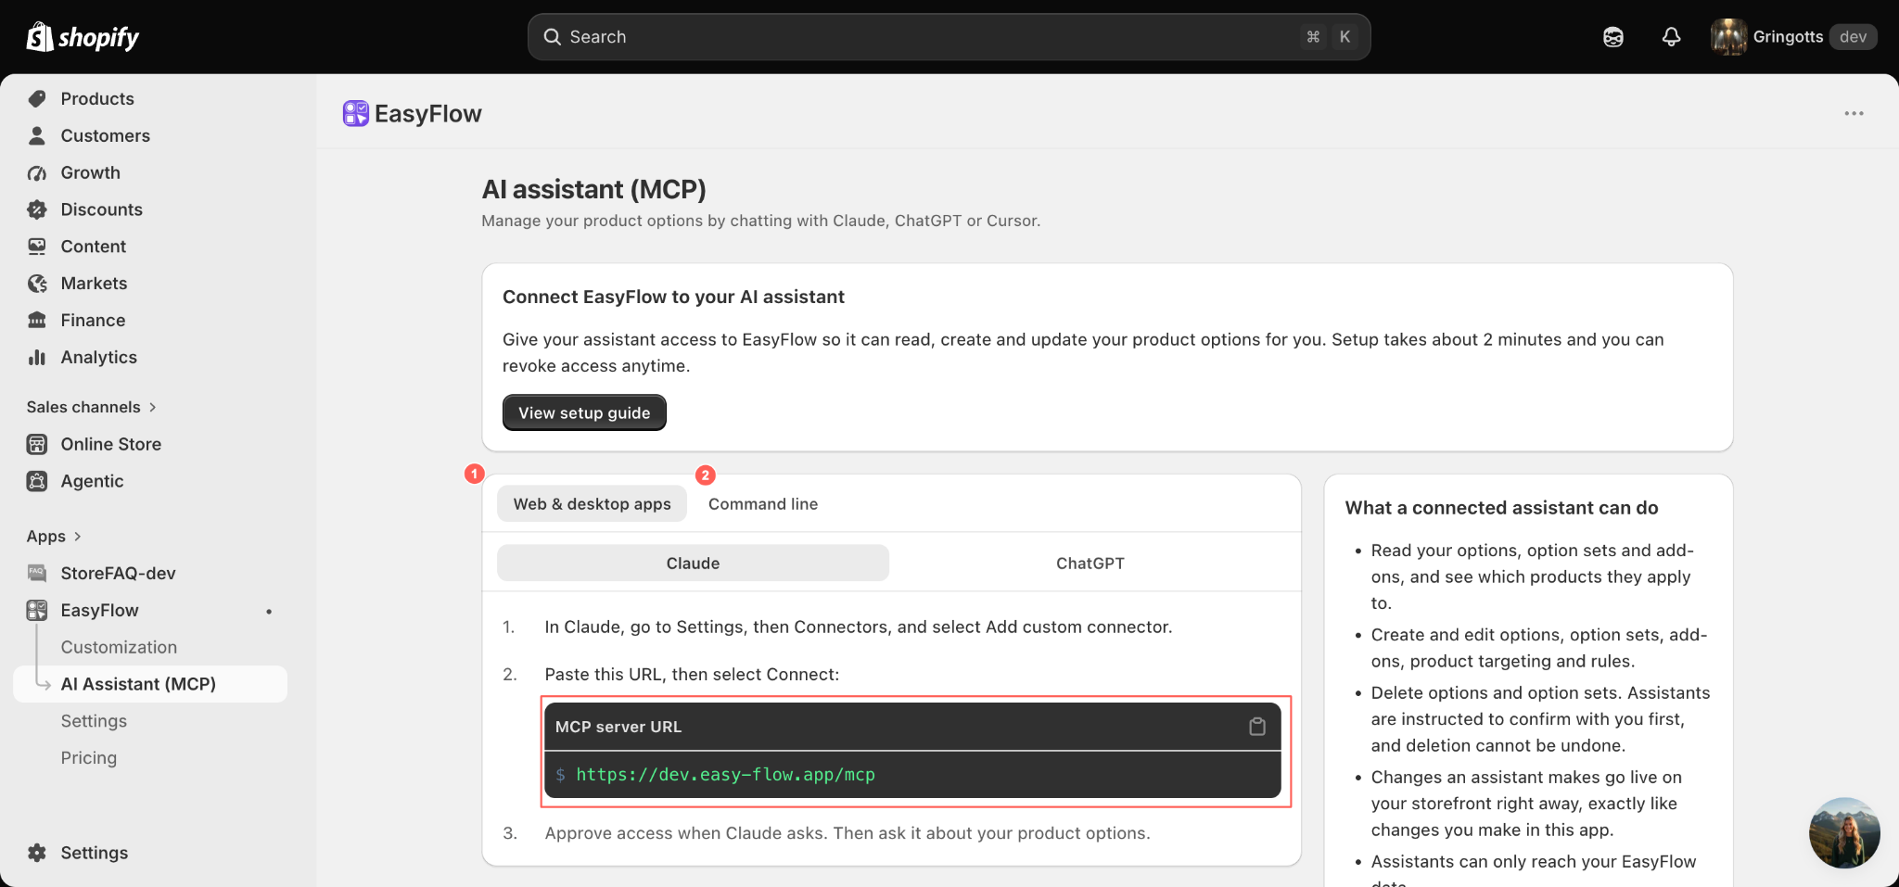The width and height of the screenshot is (1899, 887).
Task: Click the View setup guide button
Action: coord(584,412)
